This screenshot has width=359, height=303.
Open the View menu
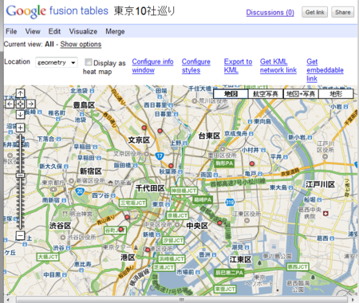33,31
